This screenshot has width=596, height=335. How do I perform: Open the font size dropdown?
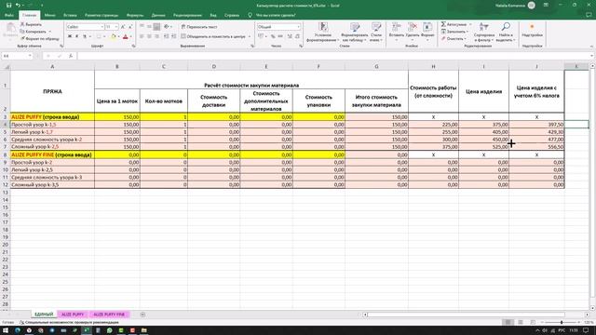(116, 27)
